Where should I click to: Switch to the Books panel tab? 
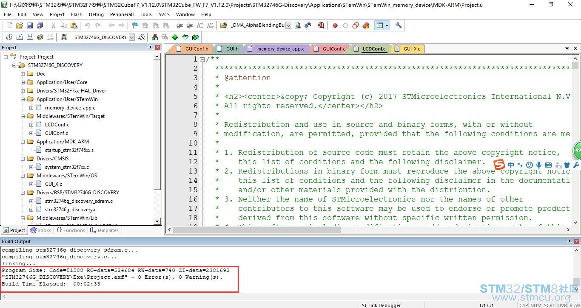coord(40,230)
